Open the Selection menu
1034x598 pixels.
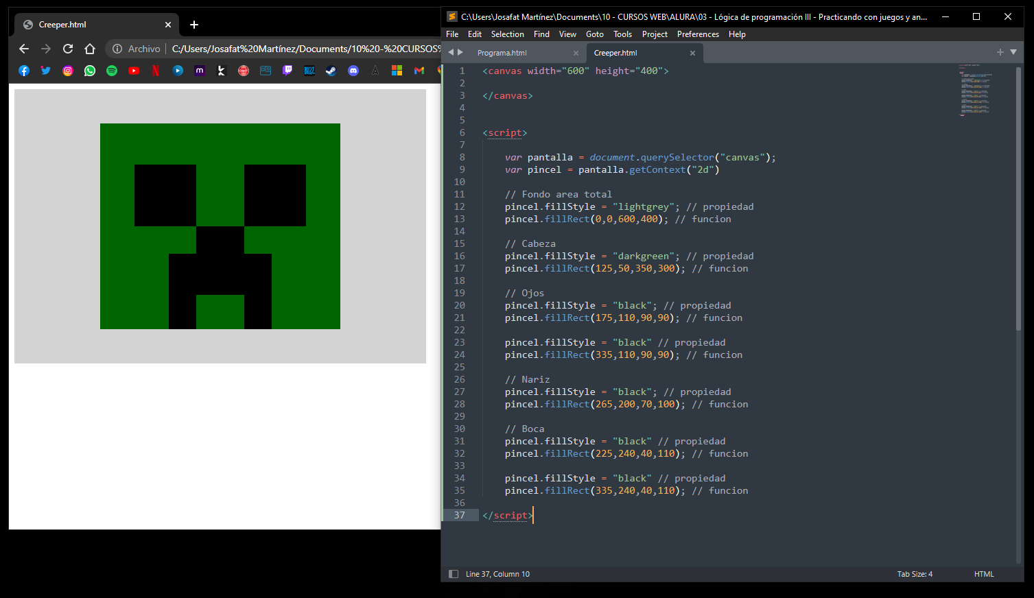click(x=508, y=34)
